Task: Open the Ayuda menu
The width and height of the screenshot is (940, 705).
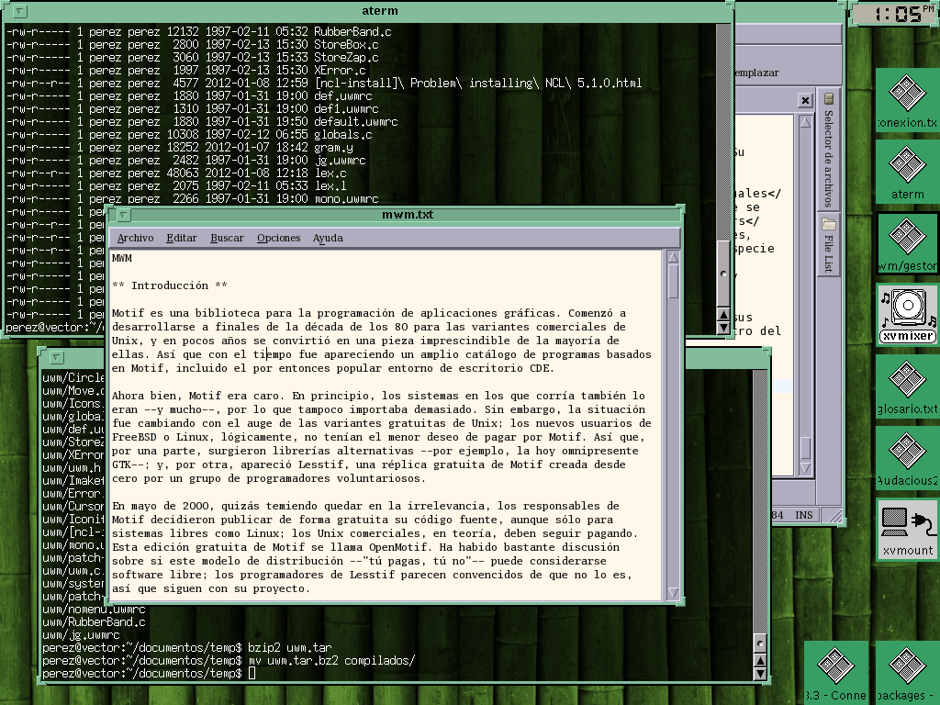Action: coord(328,238)
